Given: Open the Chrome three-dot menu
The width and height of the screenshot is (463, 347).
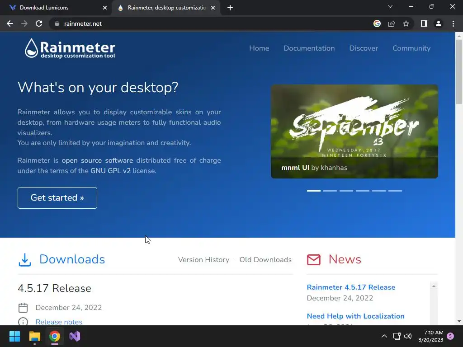Looking at the screenshot, I should 453,23.
